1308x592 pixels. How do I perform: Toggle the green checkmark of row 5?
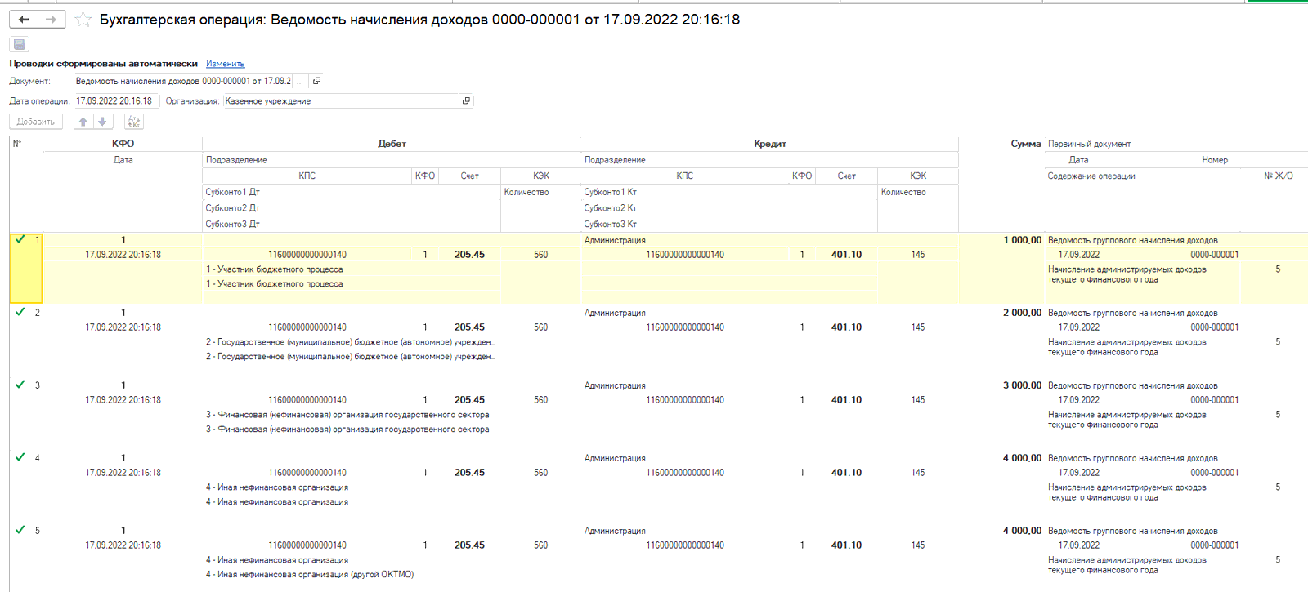tap(20, 530)
